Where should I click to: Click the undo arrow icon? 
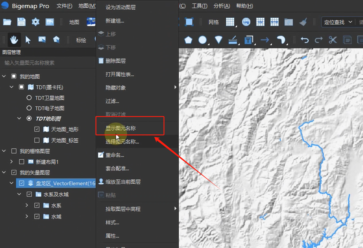pyautogui.click(x=305, y=40)
